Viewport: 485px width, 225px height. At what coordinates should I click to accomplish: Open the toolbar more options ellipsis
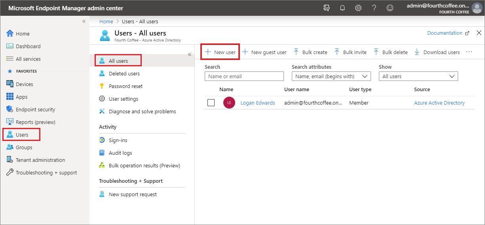point(469,52)
